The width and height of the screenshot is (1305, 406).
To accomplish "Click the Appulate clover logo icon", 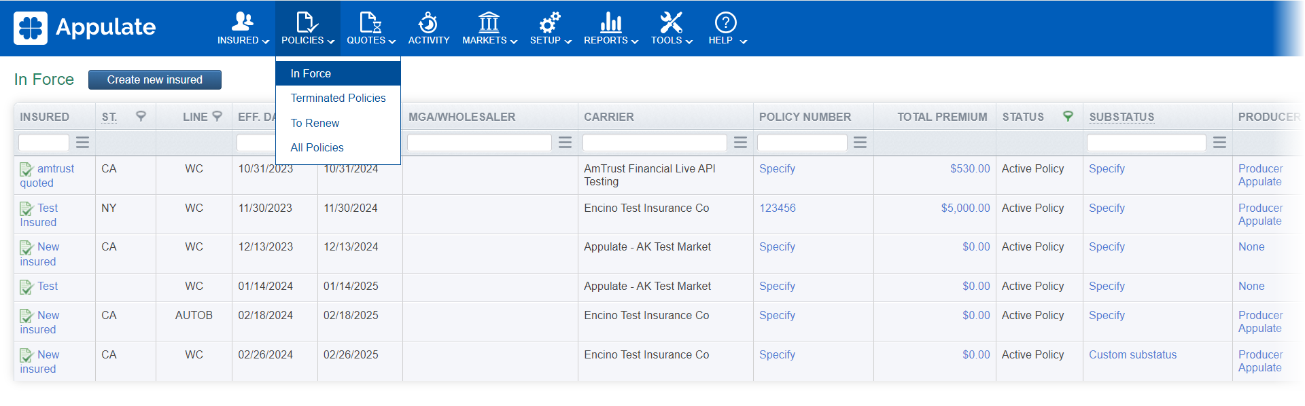I will click(x=31, y=28).
